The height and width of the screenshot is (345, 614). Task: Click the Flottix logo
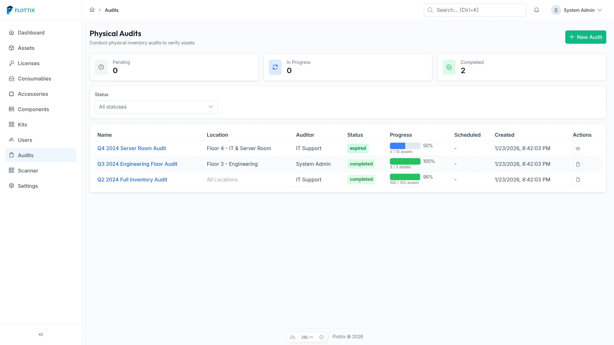pos(20,10)
